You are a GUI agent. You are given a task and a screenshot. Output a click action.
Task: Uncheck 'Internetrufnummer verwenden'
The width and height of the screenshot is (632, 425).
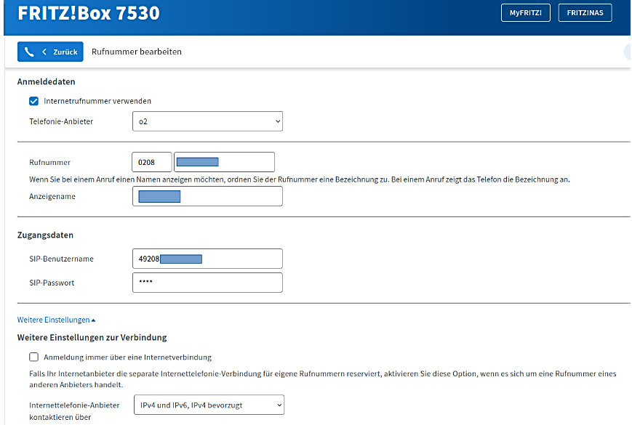(x=34, y=101)
